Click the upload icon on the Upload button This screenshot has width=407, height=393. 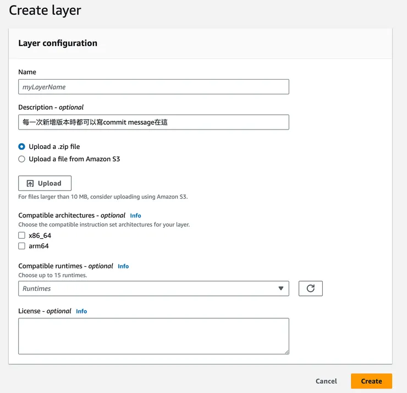(x=30, y=183)
